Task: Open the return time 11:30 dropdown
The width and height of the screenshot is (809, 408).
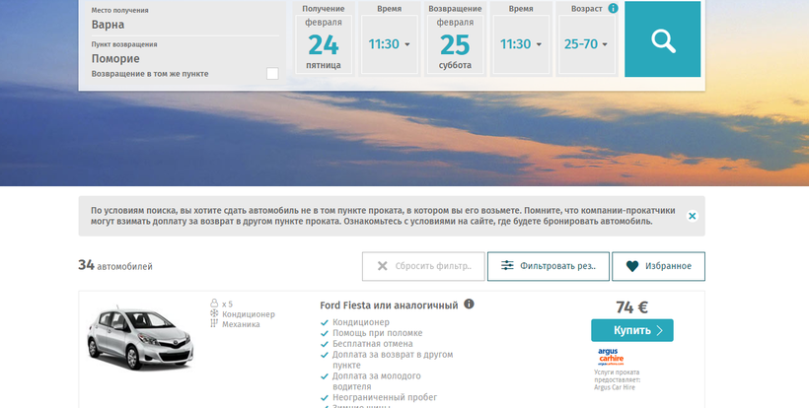Action: pyautogui.click(x=520, y=44)
